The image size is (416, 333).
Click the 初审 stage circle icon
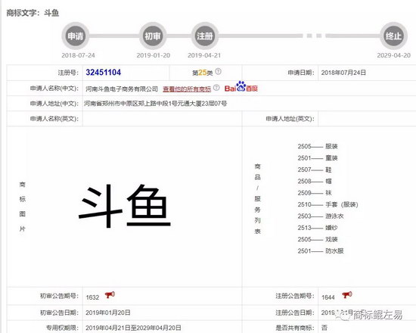pos(153,36)
